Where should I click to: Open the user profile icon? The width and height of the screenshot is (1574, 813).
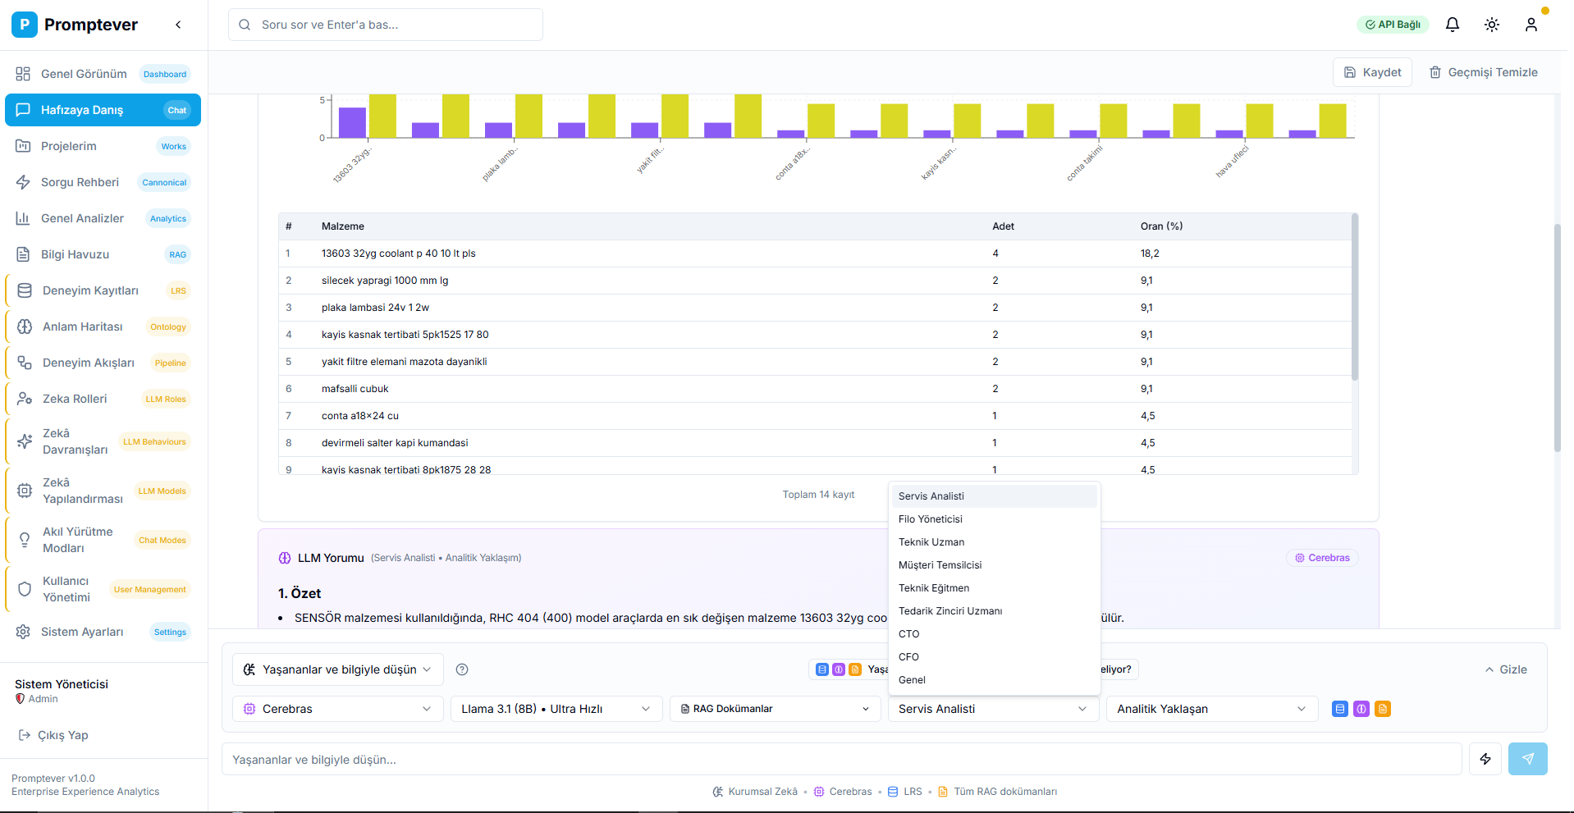click(x=1531, y=25)
